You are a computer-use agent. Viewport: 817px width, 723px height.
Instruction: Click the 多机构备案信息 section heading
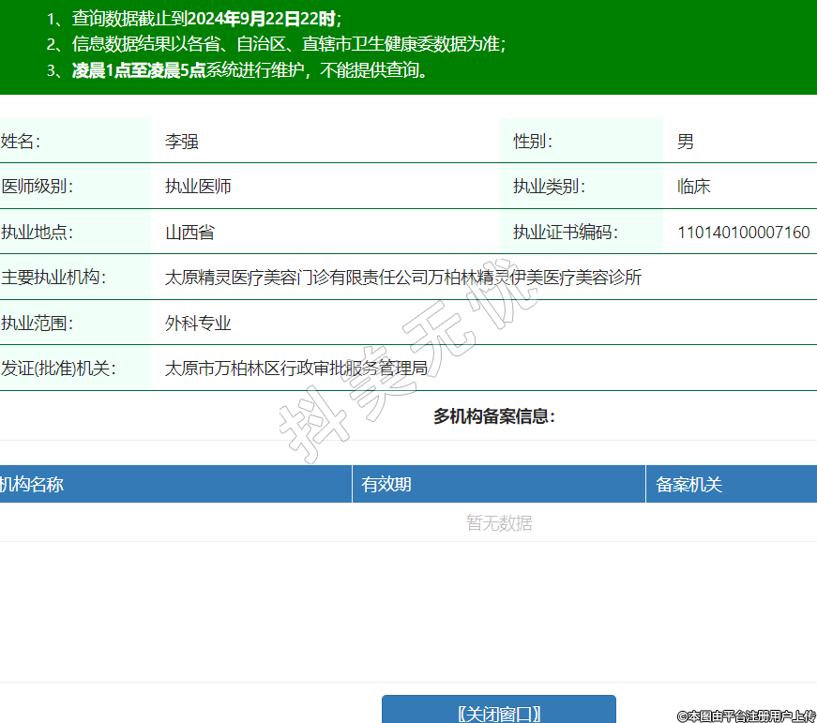494,416
